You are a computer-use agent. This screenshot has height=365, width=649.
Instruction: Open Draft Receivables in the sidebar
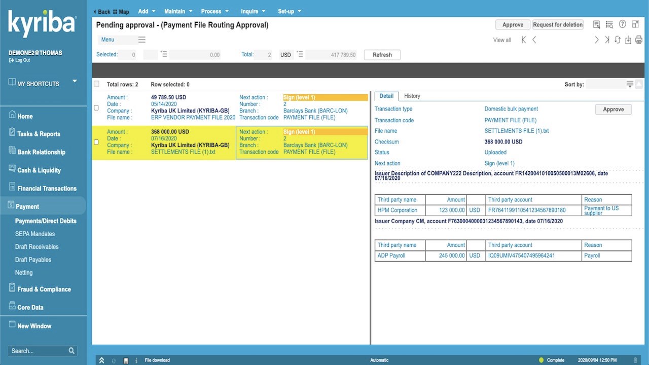pyautogui.click(x=37, y=247)
